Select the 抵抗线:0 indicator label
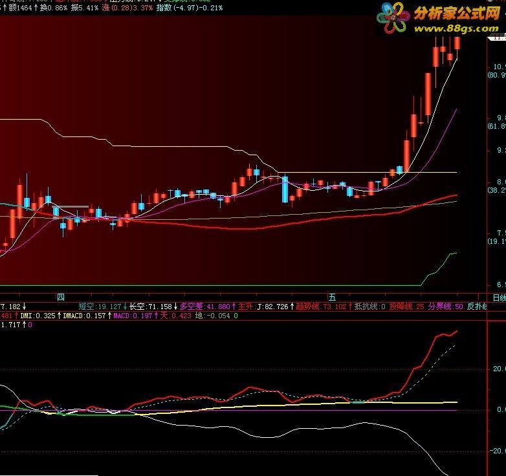This screenshot has width=506, height=476. 370,307
